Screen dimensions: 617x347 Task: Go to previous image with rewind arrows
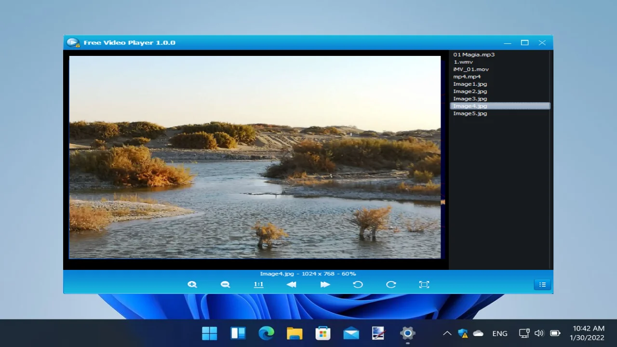coord(291,284)
